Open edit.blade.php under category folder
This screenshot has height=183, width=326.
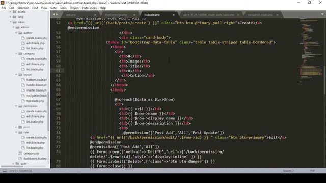point(36,64)
